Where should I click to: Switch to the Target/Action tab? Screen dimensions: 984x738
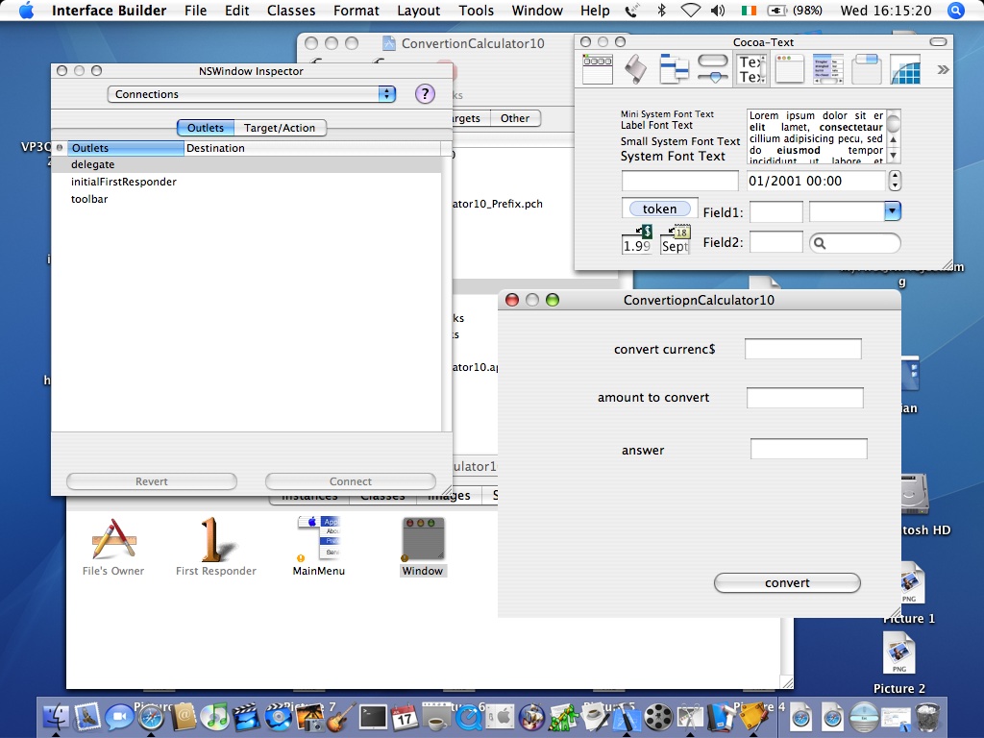tap(280, 128)
